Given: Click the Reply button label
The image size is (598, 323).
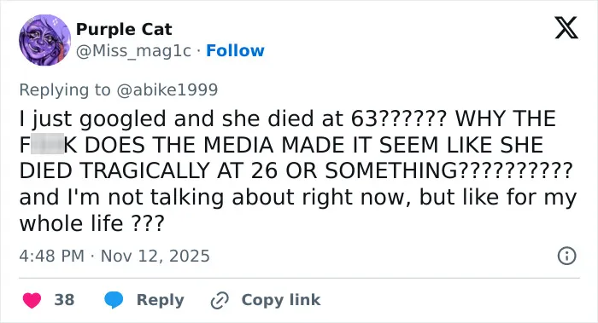Looking at the screenshot, I should [161, 300].
